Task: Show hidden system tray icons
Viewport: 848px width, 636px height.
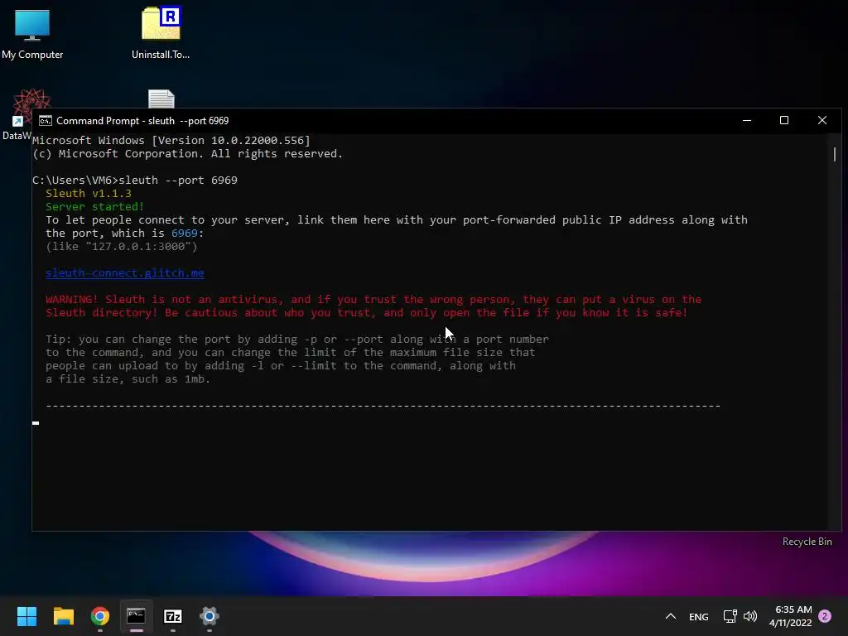Action: pos(671,616)
